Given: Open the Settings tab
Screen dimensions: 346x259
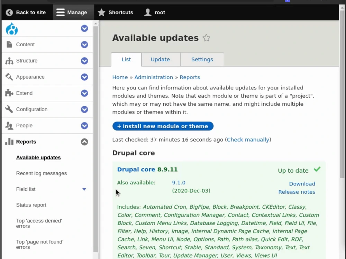Looking at the screenshot, I should point(202,59).
